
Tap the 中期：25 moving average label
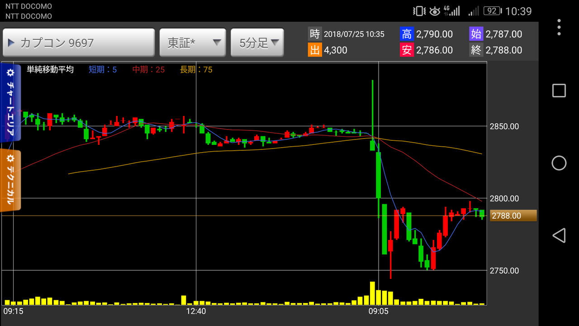tap(148, 69)
